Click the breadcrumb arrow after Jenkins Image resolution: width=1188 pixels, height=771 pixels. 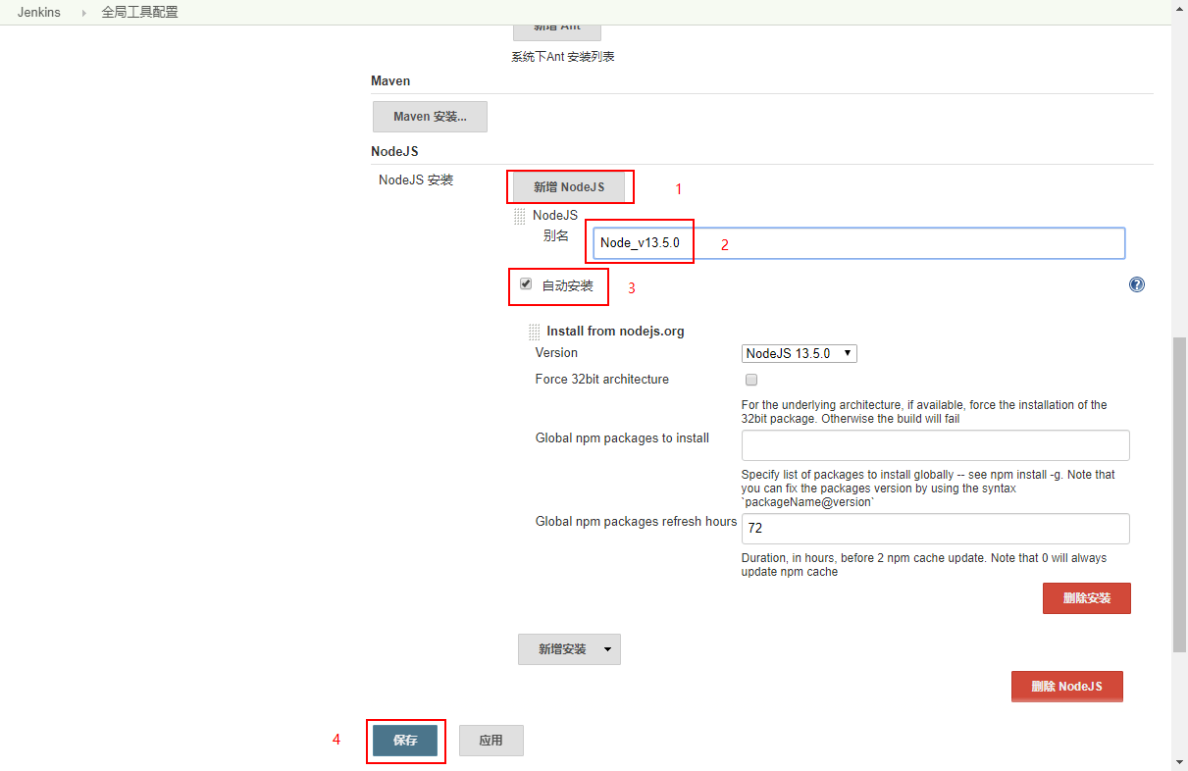tap(84, 13)
